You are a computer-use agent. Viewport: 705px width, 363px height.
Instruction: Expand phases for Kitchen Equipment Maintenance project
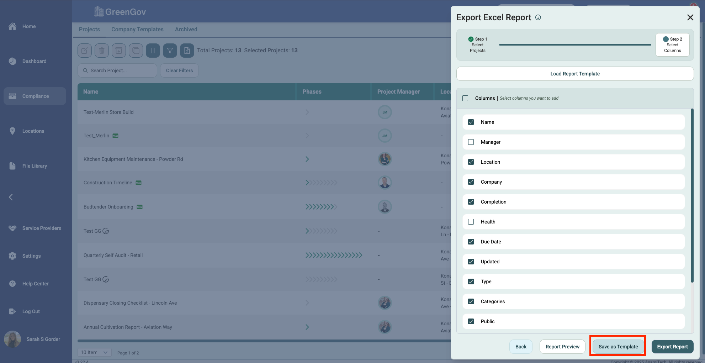(307, 159)
